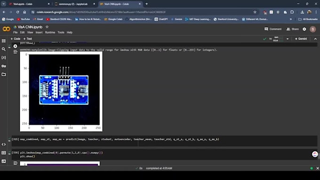Screen dimensions: 320x180
Task: Open the YouTube bookmark
Action: (23, 19)
